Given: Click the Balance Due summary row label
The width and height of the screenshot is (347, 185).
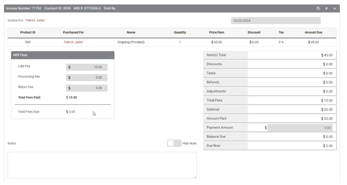Looking at the screenshot, I should point(216,137).
